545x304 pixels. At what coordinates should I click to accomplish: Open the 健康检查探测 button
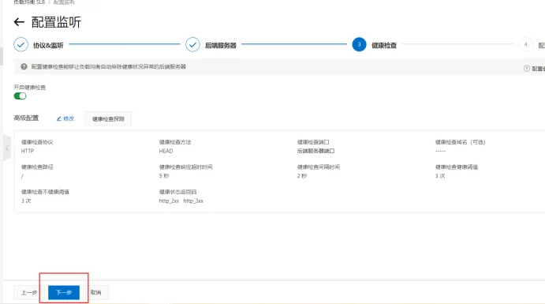click(x=108, y=119)
